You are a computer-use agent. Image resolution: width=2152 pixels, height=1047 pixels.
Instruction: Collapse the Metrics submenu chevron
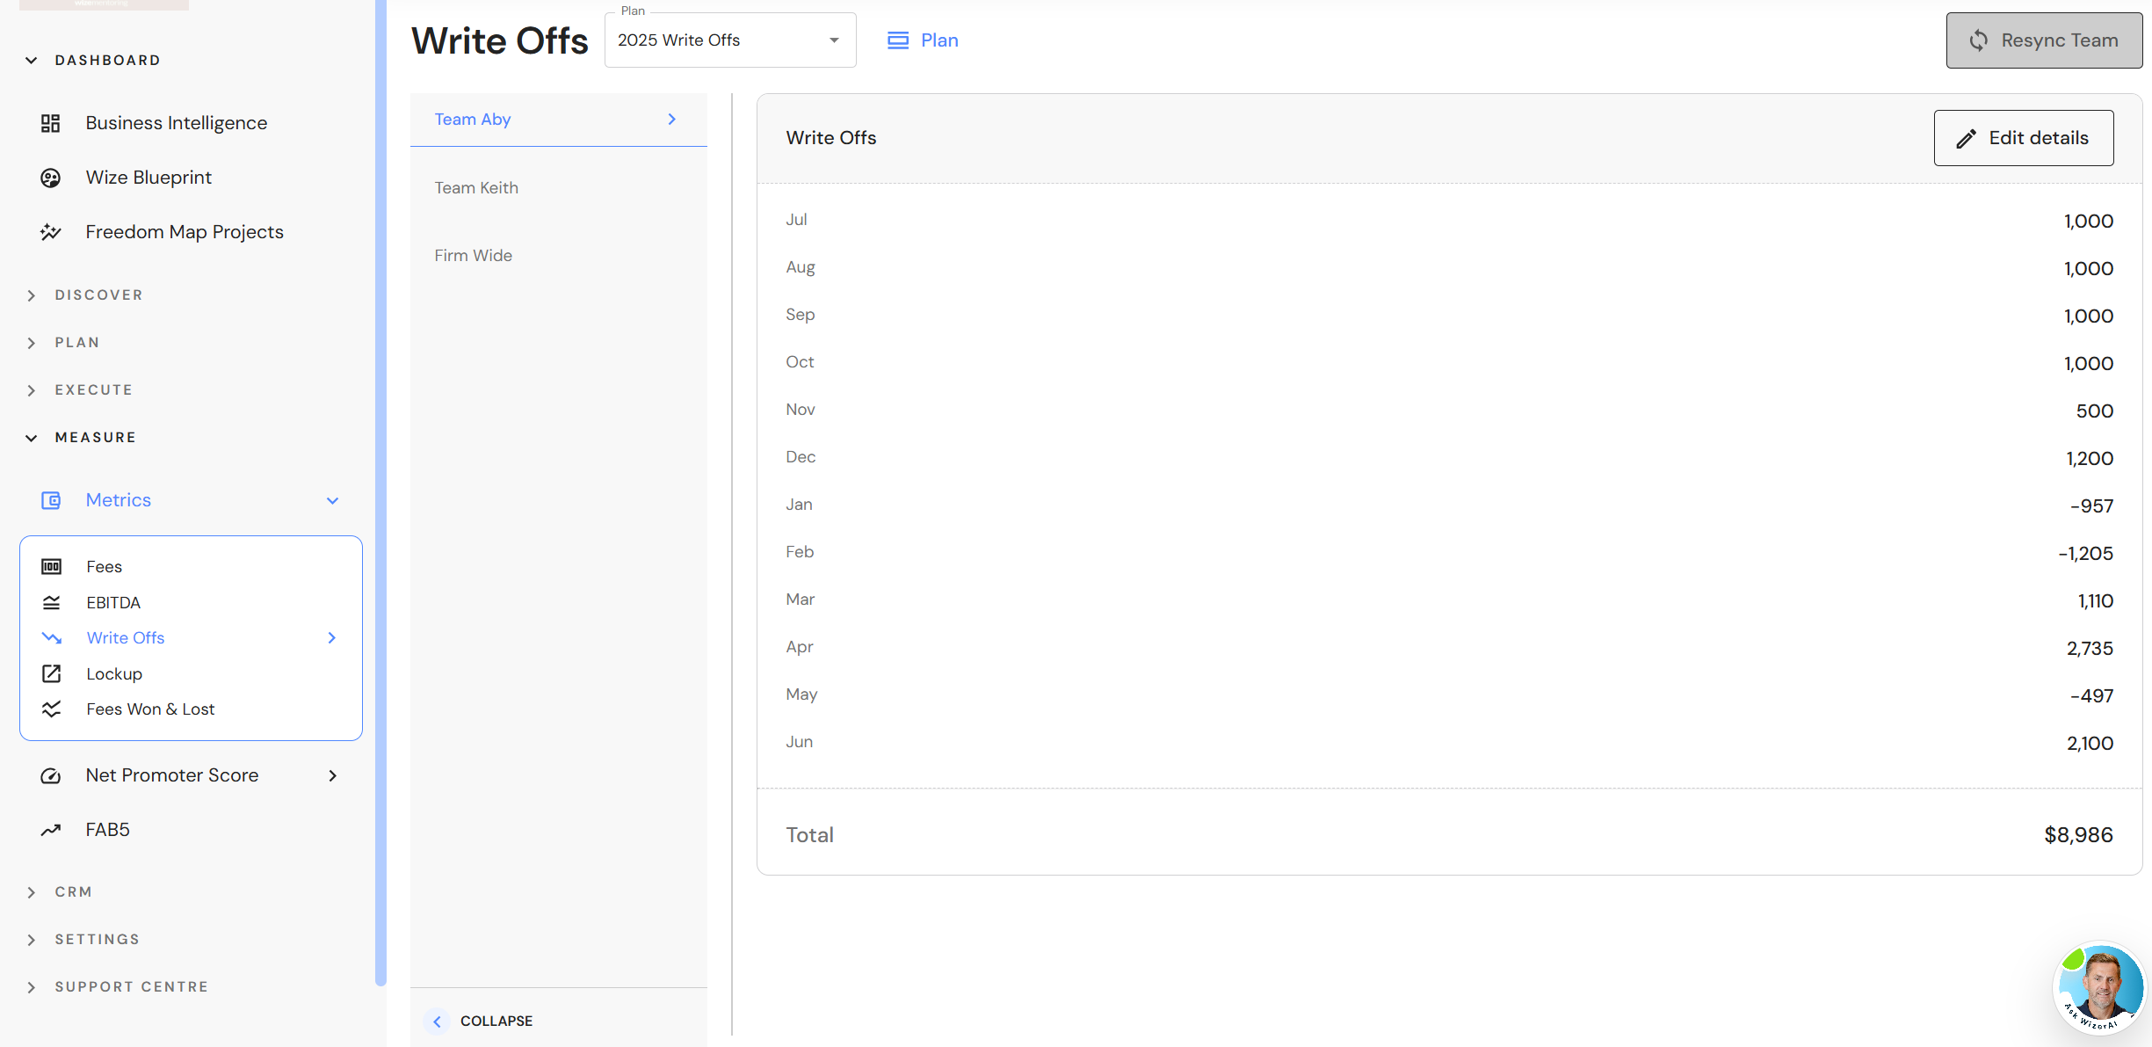point(332,501)
